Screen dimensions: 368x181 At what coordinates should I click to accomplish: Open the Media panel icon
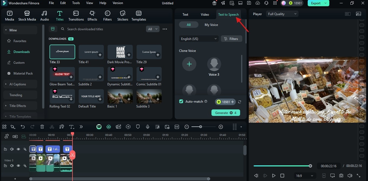click(9, 16)
